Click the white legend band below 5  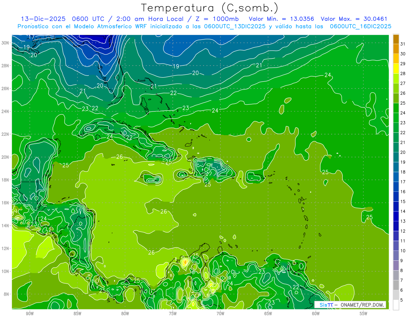[396, 305]
